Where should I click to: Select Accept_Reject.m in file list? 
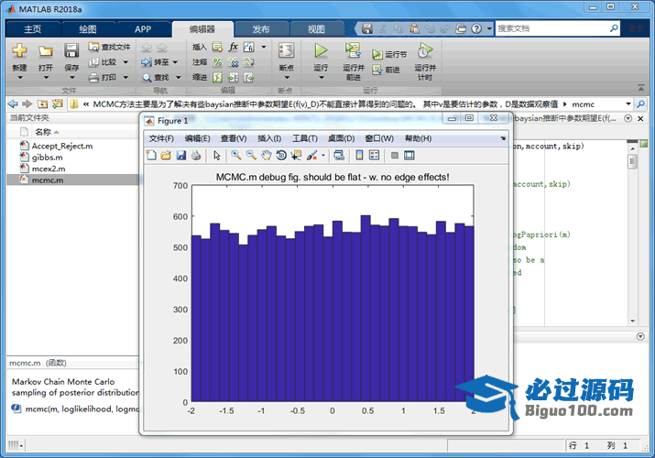[62, 146]
